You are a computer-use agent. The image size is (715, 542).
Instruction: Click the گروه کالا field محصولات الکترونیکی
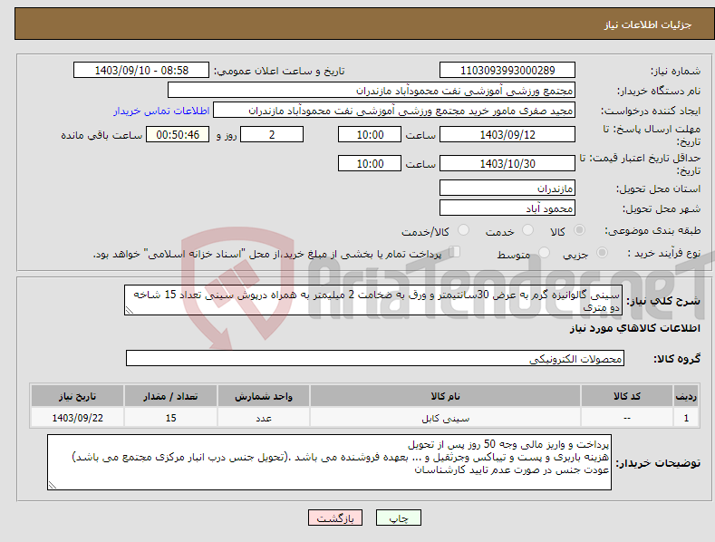[375, 358]
